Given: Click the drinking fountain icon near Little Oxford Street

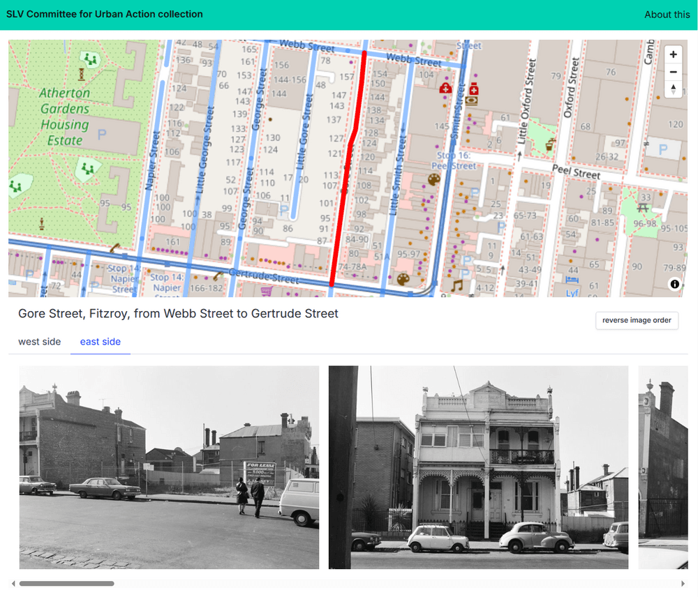Looking at the screenshot, I should (549, 145).
